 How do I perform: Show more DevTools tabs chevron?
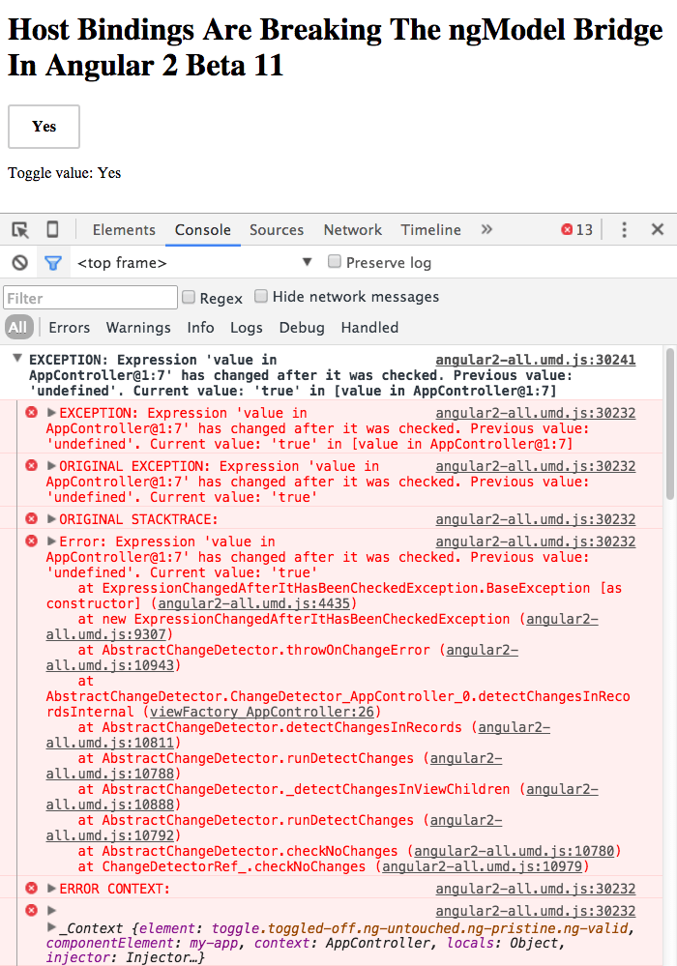(486, 229)
